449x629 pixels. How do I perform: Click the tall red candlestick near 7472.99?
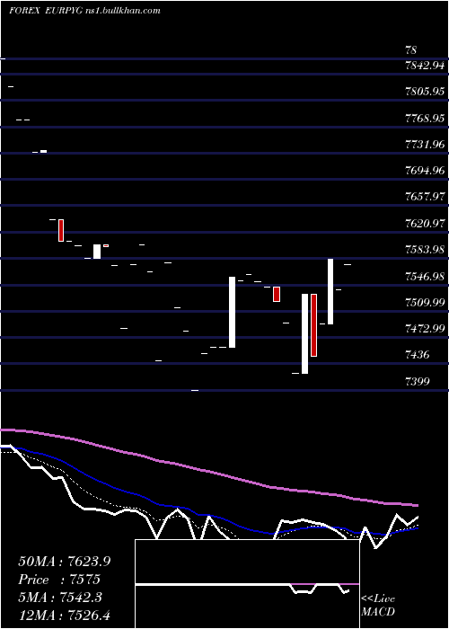314,325
